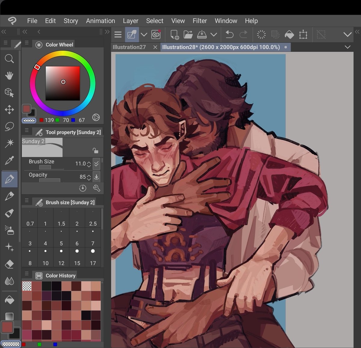The image size is (361, 348).
Task: Open the Layer menu
Action: [131, 21]
